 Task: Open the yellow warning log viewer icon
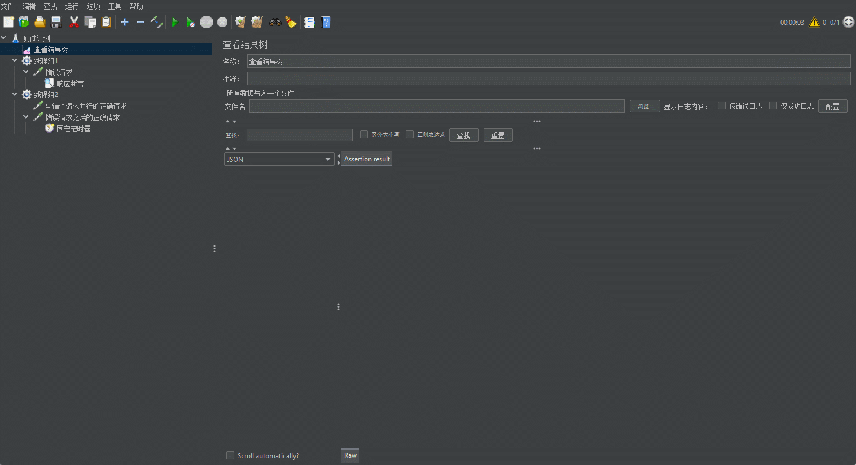[x=814, y=23]
